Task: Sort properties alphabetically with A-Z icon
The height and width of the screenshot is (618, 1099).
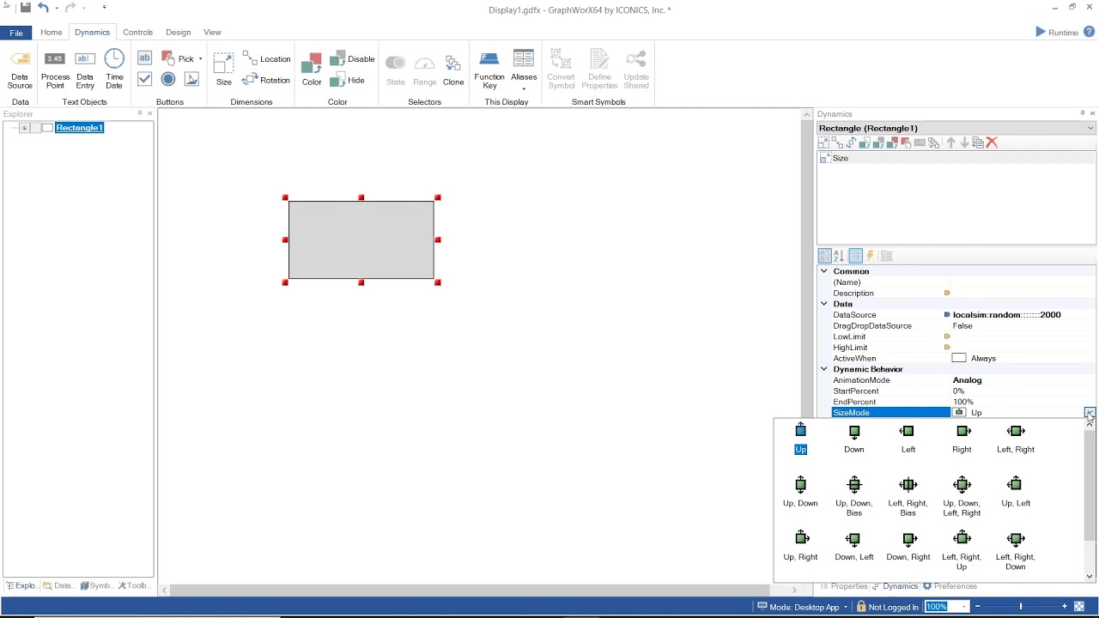Action: [x=839, y=256]
